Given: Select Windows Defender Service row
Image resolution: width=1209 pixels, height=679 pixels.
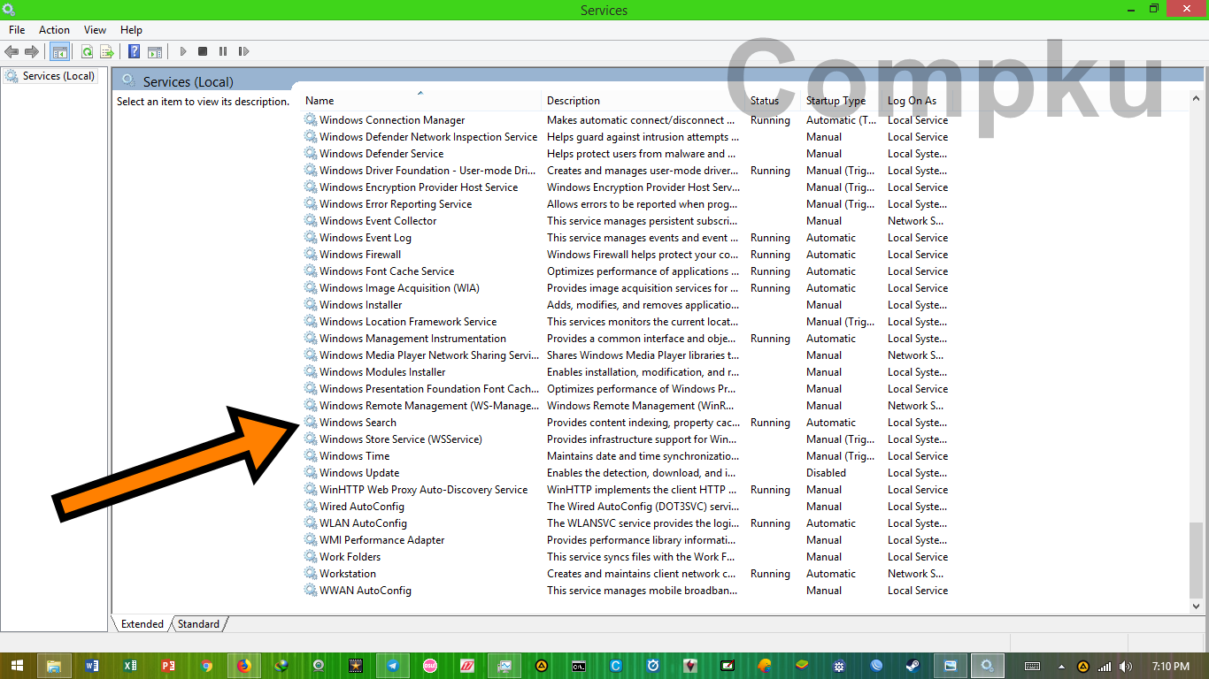Looking at the screenshot, I should tap(626, 154).
